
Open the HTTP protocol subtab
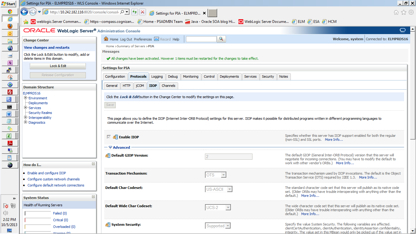(127, 86)
